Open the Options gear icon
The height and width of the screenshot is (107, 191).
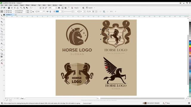coord(83,8)
